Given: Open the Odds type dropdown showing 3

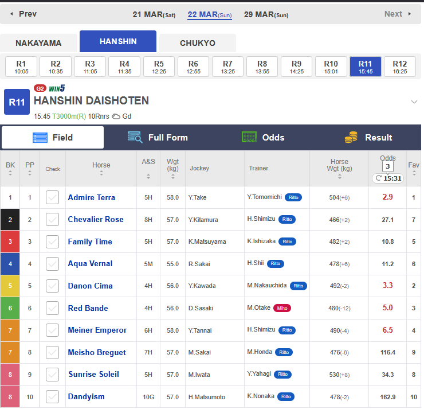Looking at the screenshot, I should pyautogui.click(x=387, y=166).
